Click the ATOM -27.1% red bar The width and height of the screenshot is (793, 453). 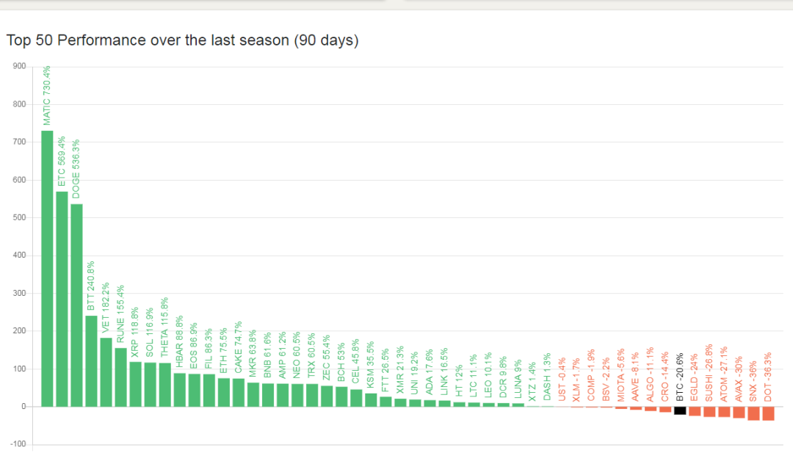(724, 412)
